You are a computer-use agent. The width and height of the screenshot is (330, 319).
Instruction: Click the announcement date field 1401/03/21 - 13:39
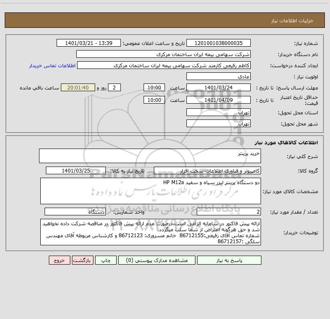[89, 43]
